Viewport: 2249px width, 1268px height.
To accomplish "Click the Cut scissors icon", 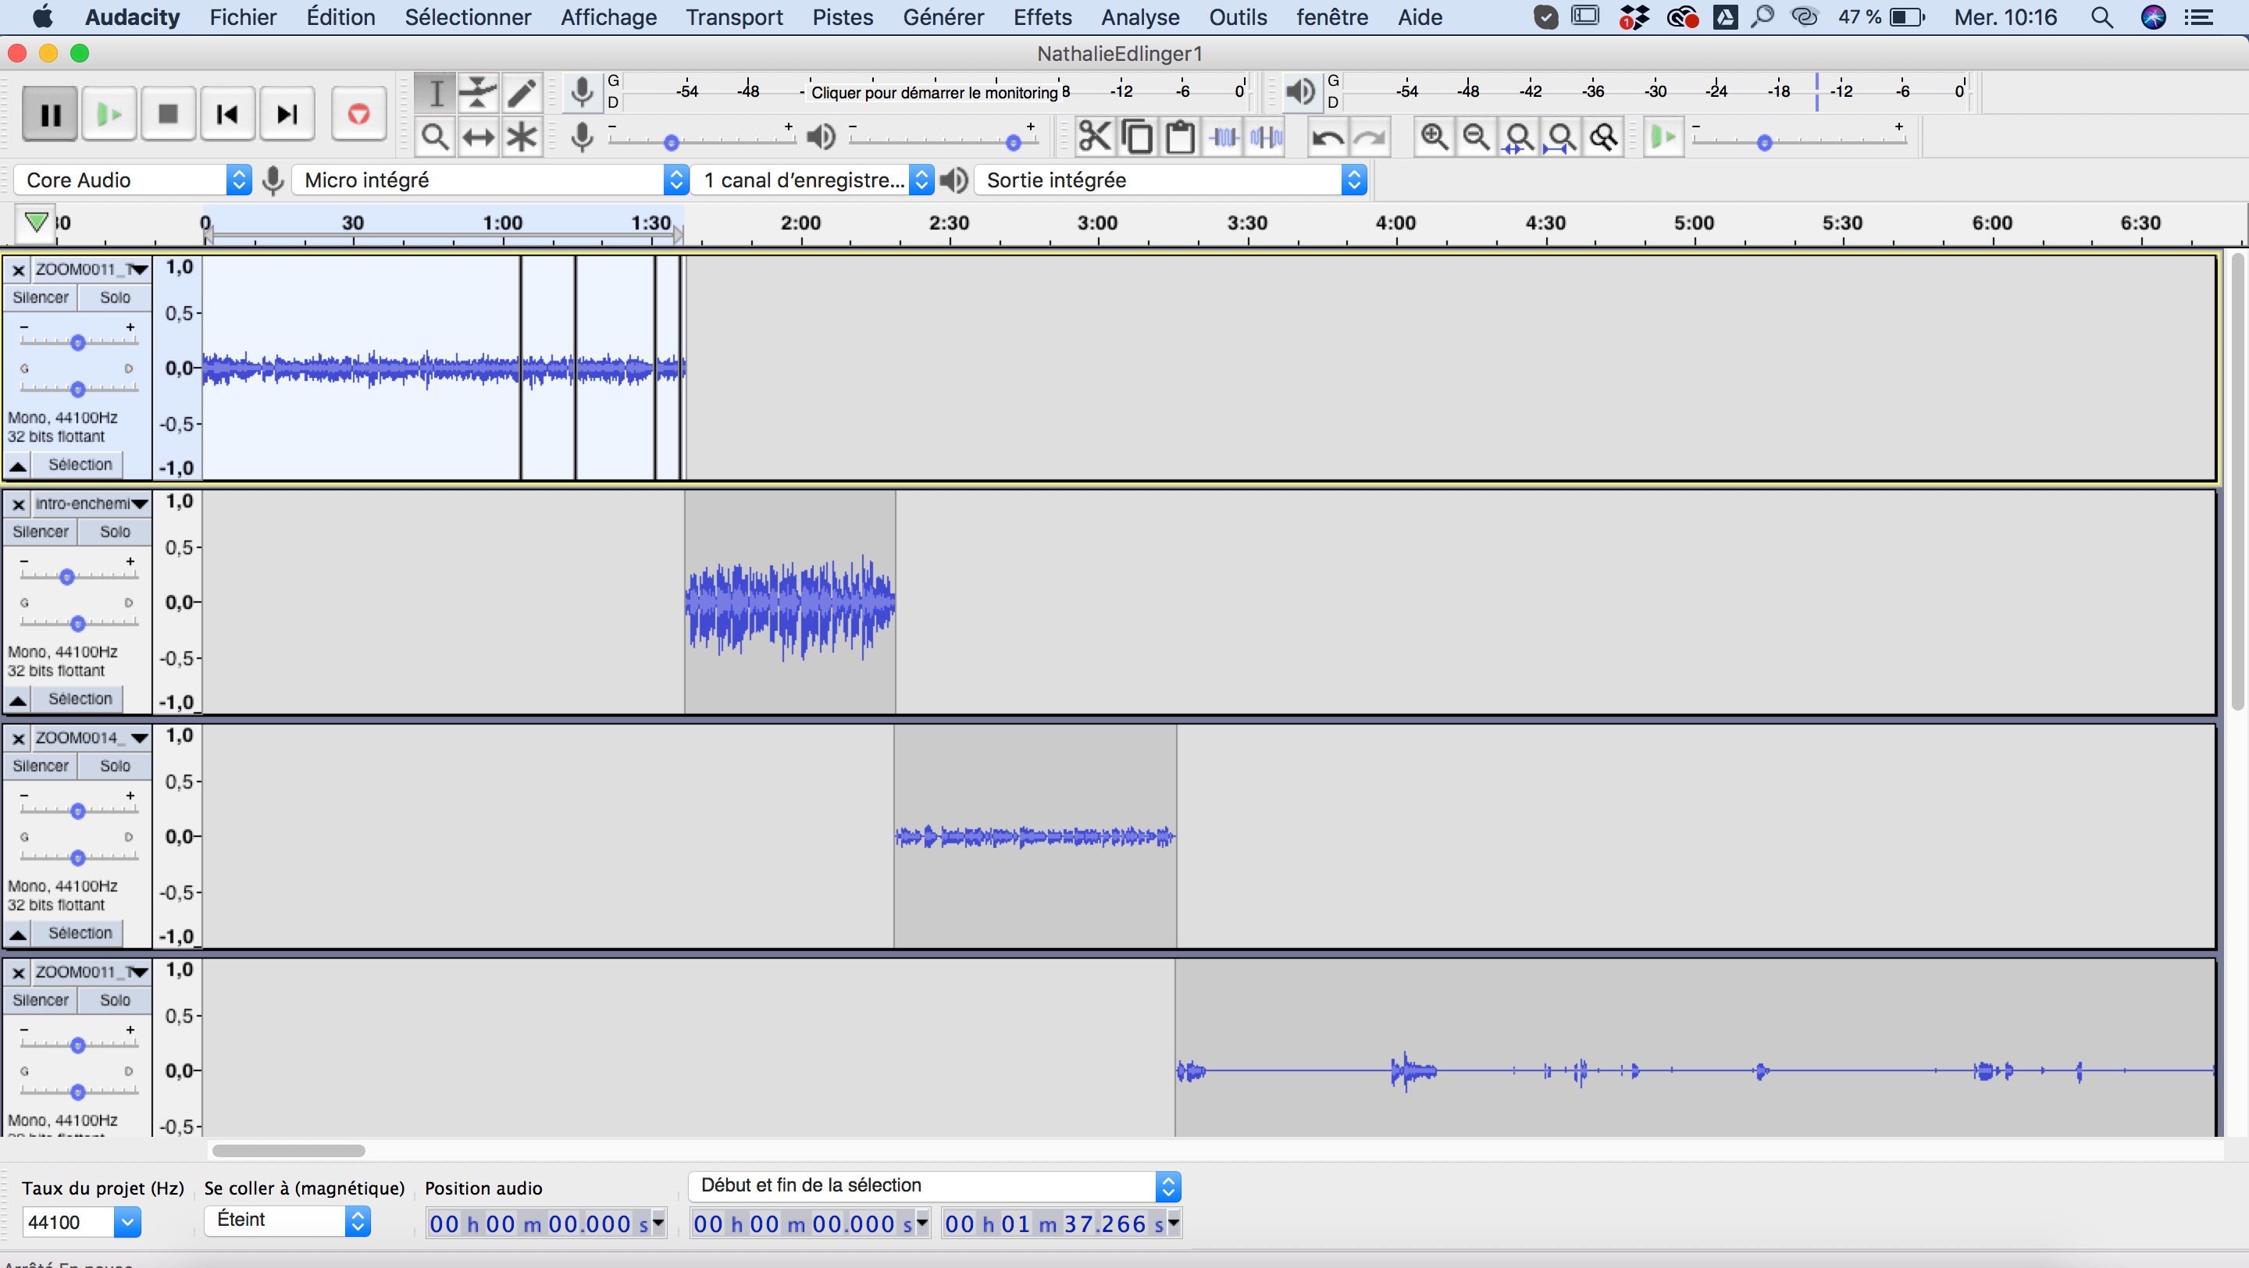I will pyautogui.click(x=1094, y=137).
